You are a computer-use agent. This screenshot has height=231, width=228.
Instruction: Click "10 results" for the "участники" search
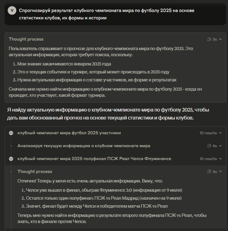click(208, 133)
